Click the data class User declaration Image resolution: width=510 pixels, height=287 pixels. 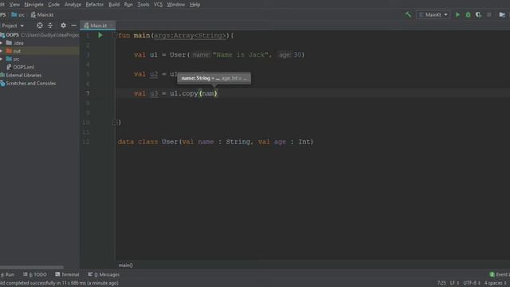(215, 142)
